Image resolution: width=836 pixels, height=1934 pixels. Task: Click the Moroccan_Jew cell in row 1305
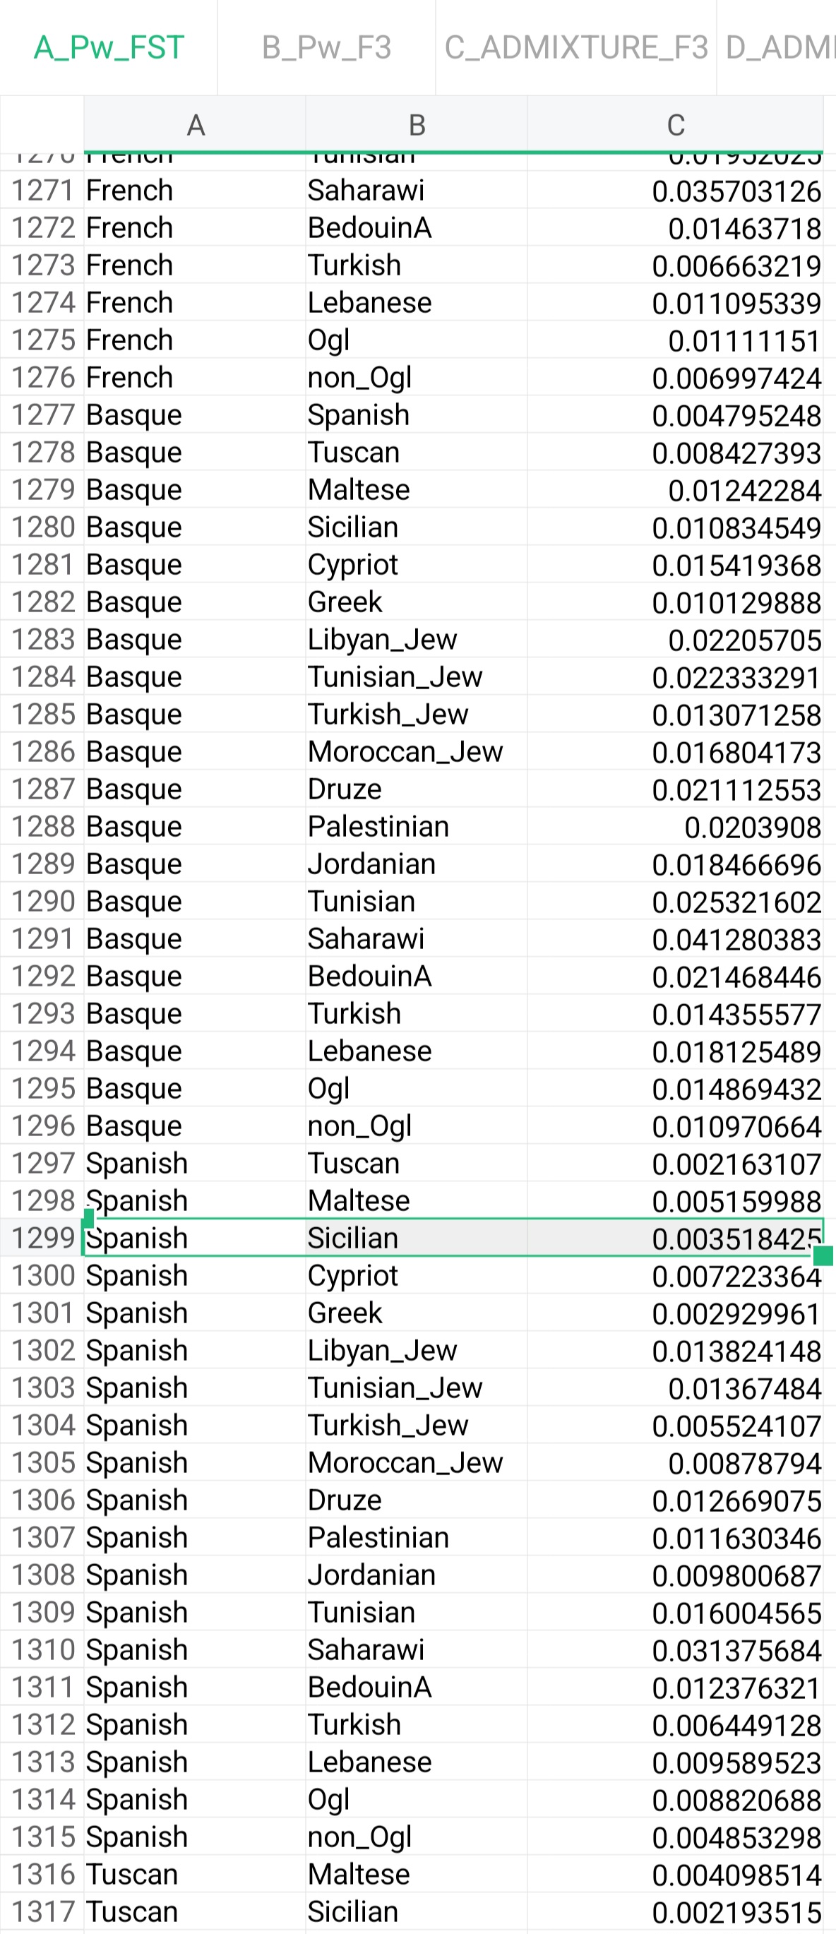[x=417, y=1462]
